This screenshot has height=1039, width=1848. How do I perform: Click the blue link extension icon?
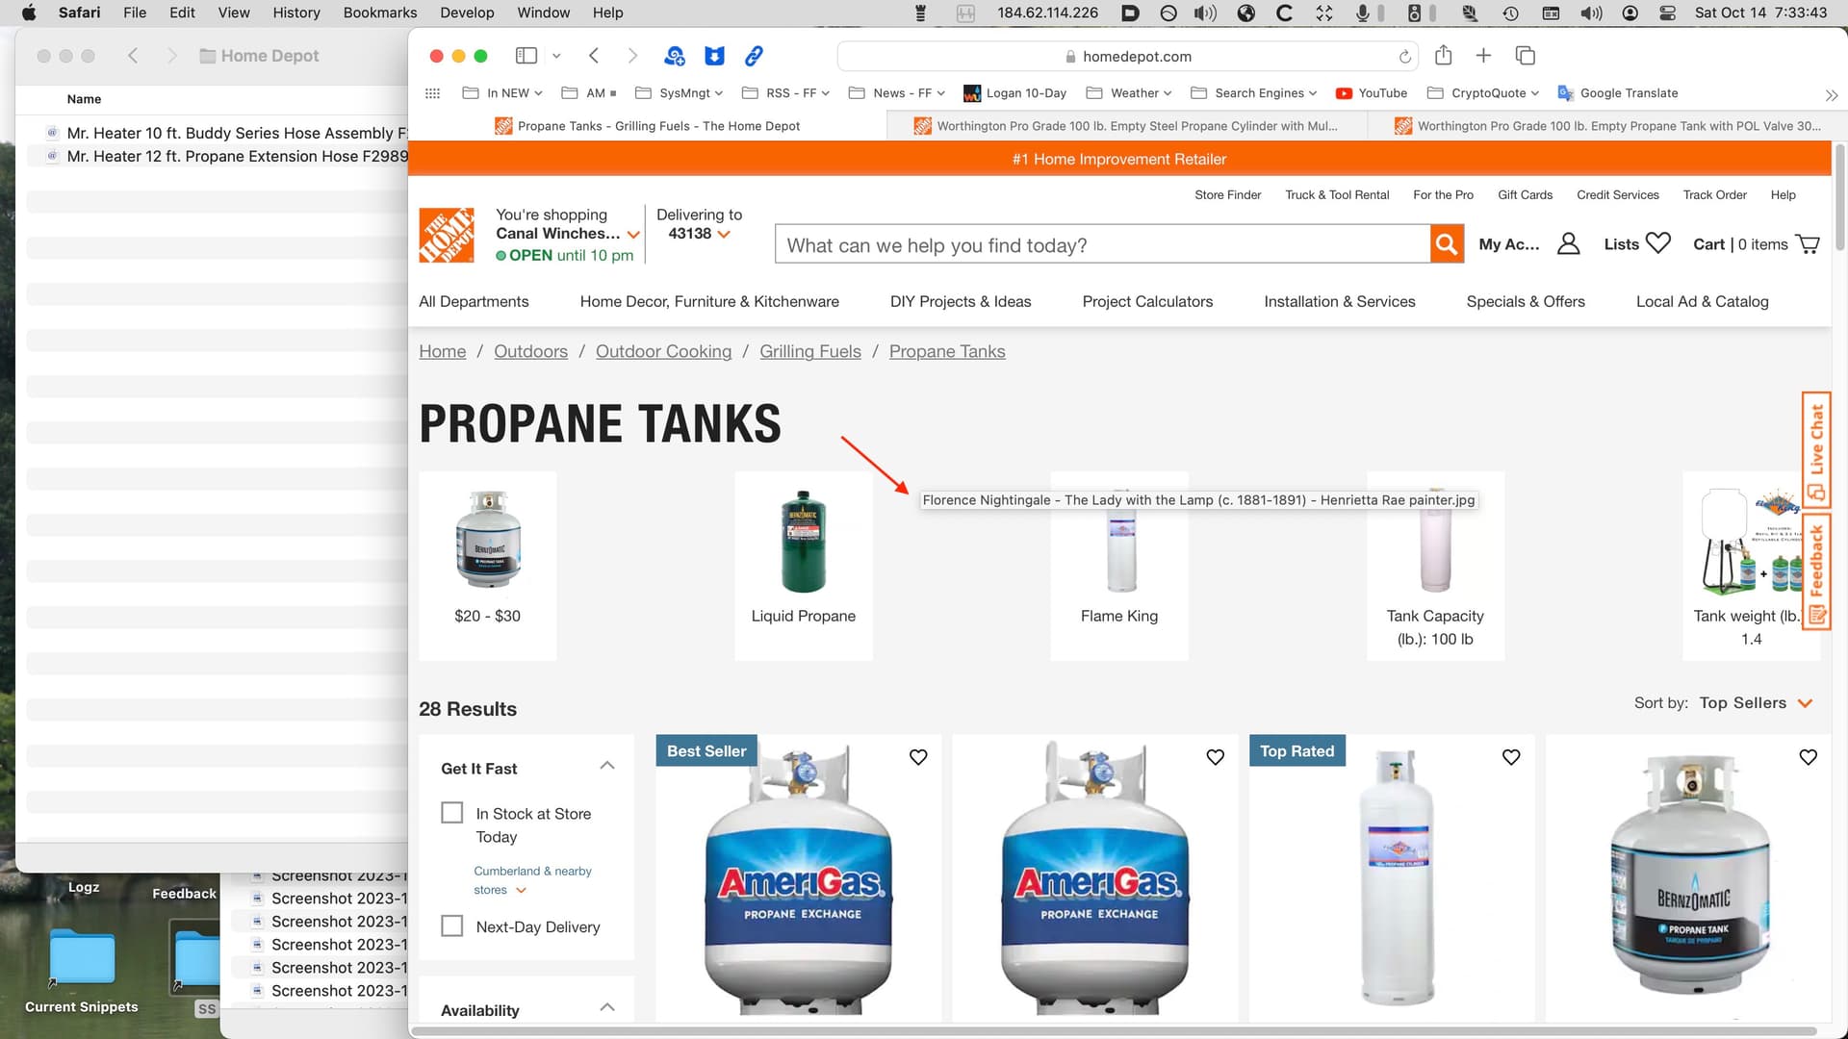754,56
